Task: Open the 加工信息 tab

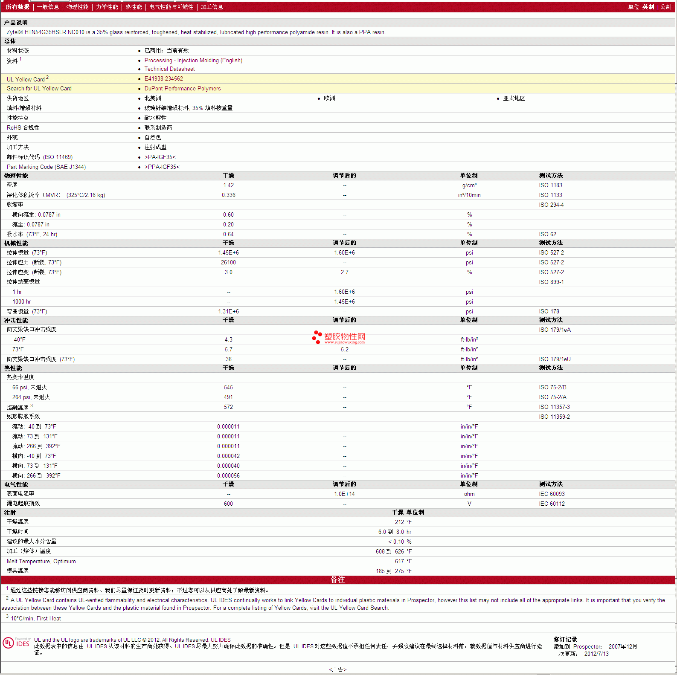Action: coord(212,7)
